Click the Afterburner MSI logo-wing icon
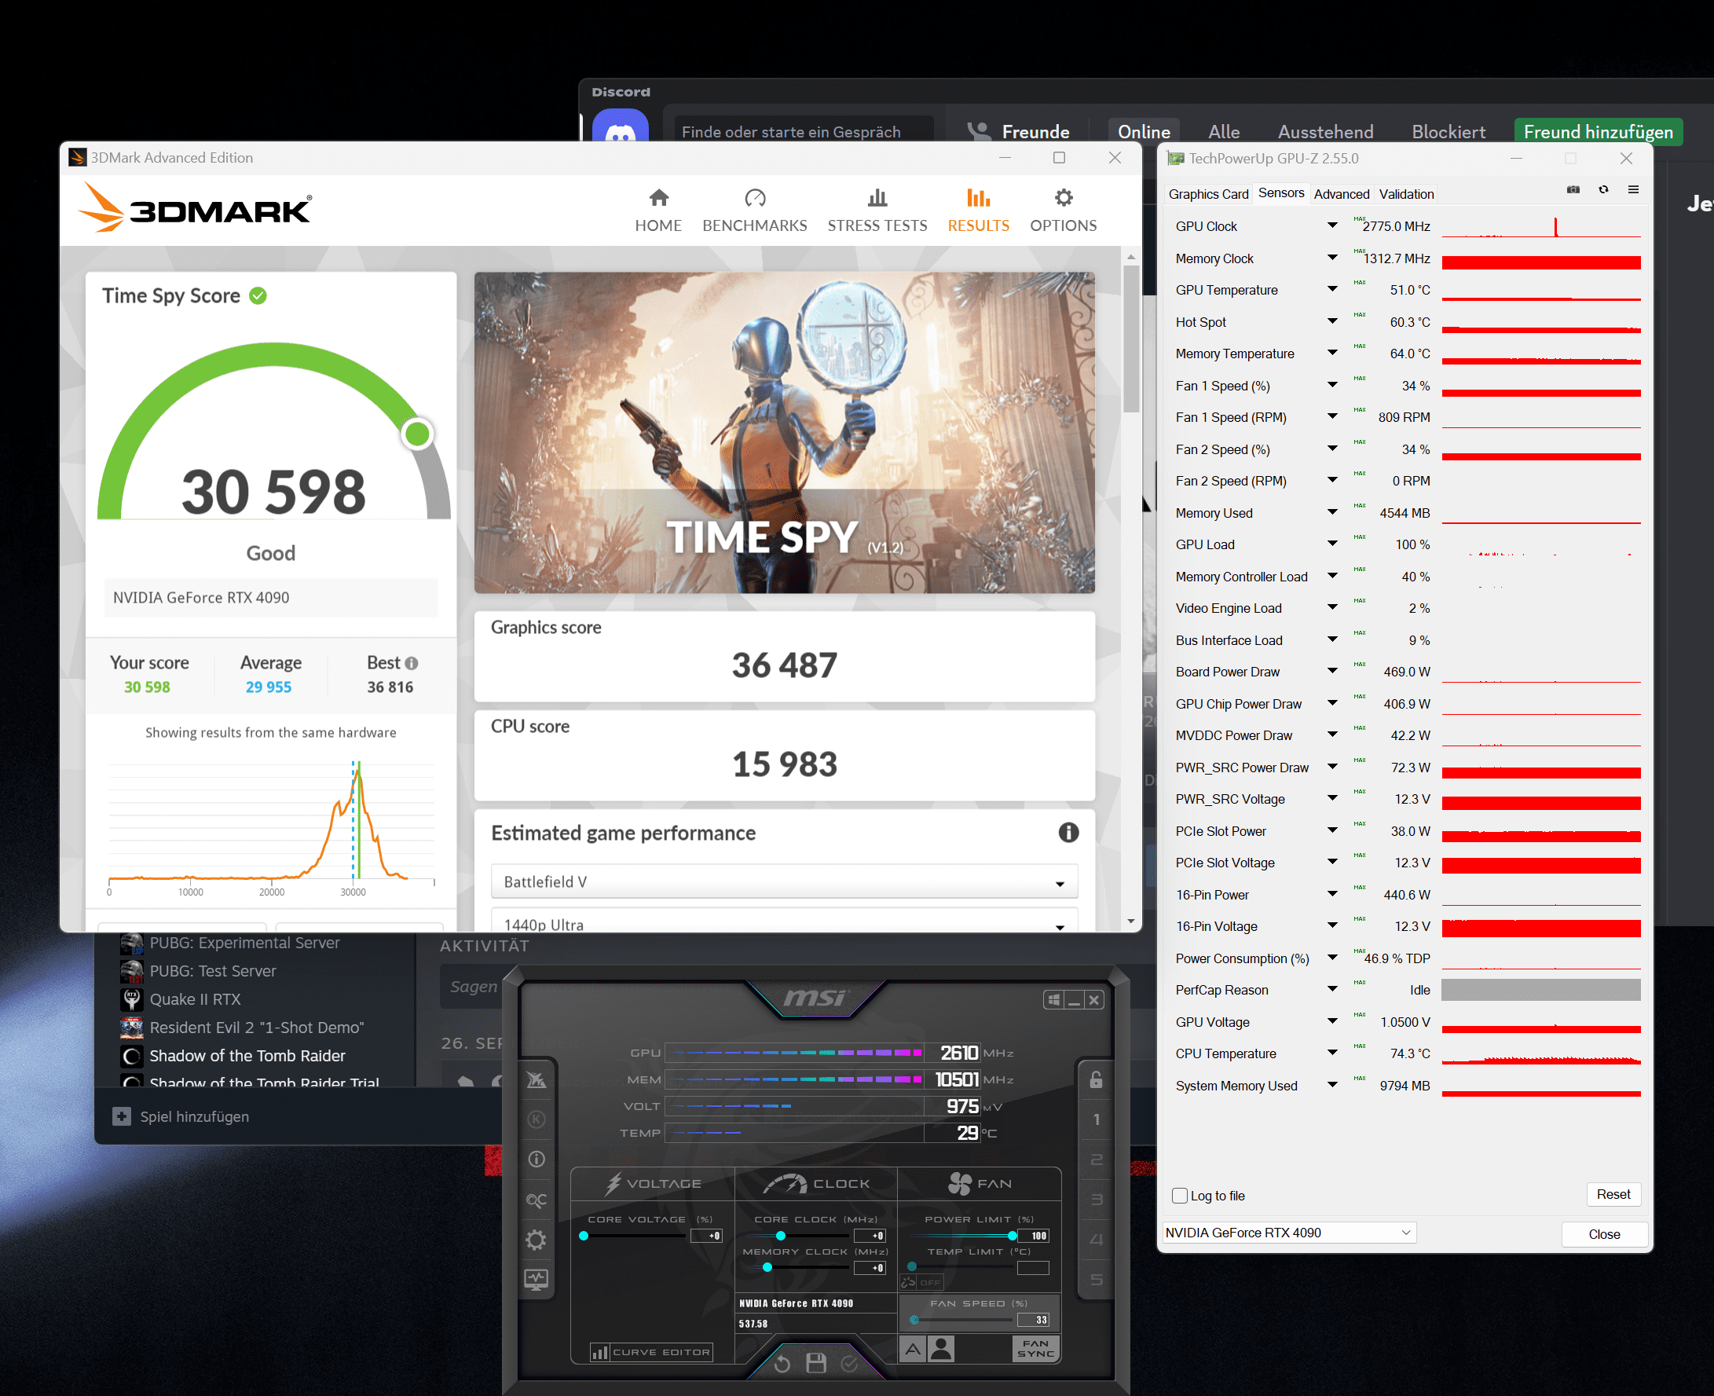Image resolution: width=1714 pixels, height=1396 pixels. coord(537,1080)
